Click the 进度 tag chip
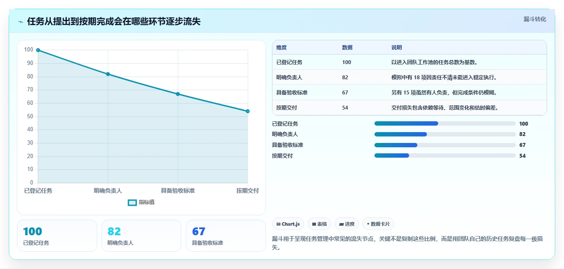 pos(347,224)
